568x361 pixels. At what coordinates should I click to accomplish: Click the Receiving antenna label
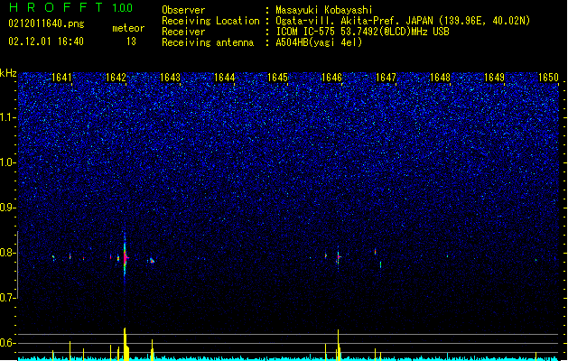pyautogui.click(x=208, y=42)
